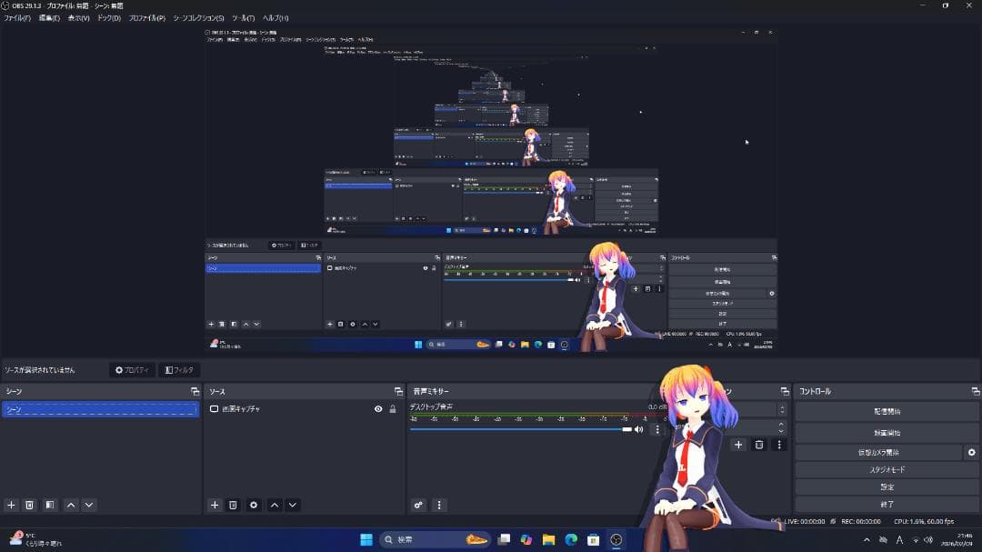Move the source down with the arrow icon
Viewport: 982px width, 552px height.
click(x=292, y=505)
